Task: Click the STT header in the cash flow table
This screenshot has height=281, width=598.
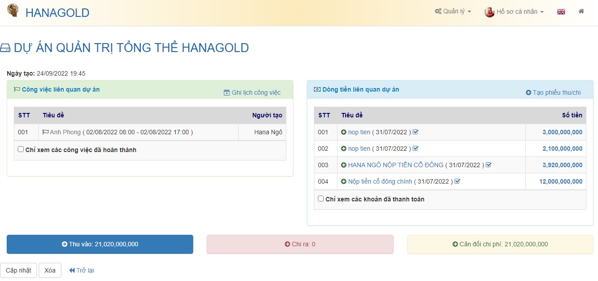Action: click(x=325, y=115)
